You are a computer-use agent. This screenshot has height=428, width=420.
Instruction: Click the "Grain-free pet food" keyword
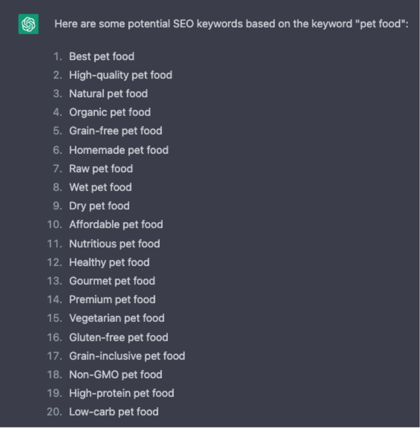click(115, 131)
